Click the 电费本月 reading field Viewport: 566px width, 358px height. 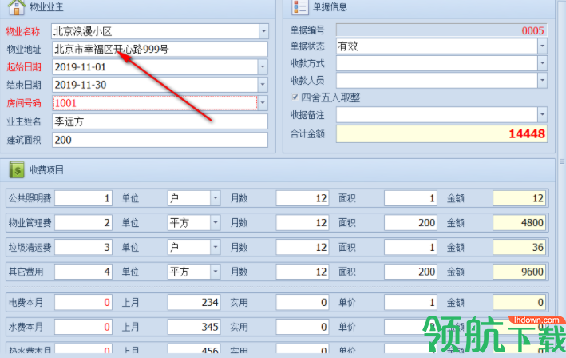(83, 302)
